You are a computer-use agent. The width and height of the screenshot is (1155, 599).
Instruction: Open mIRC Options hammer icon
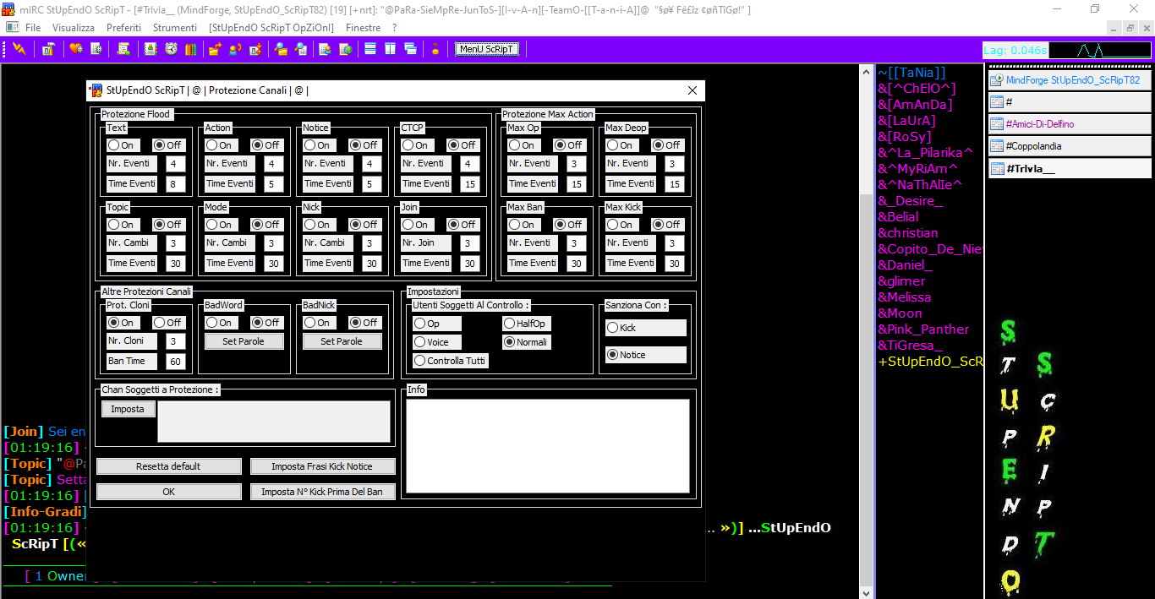(48, 49)
